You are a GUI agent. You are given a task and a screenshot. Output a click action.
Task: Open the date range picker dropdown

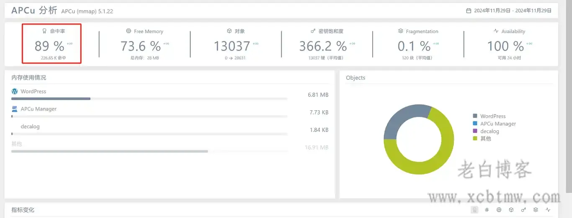(x=513, y=11)
